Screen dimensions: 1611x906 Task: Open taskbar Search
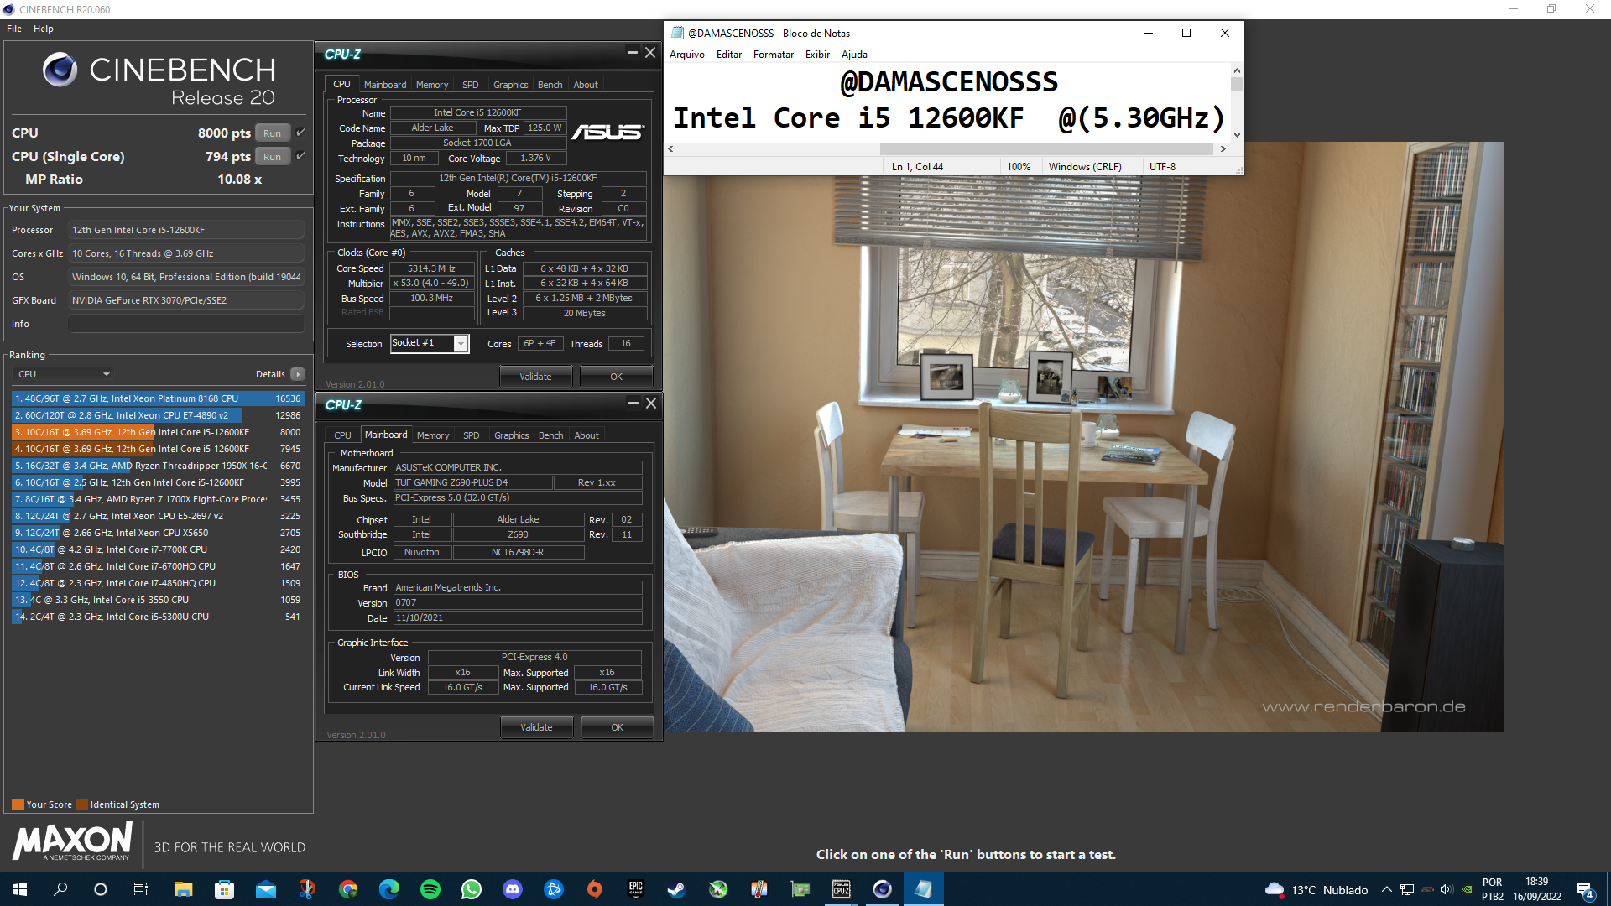point(60,889)
